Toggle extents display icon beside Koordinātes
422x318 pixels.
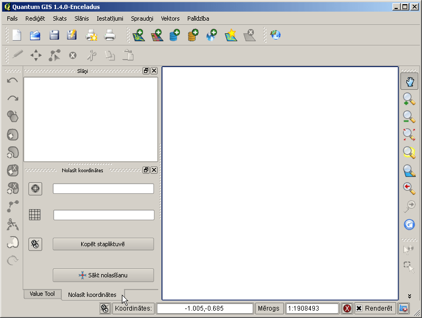(x=105, y=308)
